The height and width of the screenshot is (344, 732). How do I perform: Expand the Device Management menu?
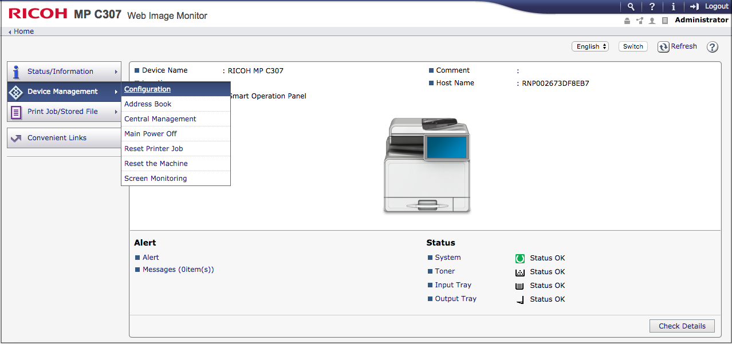click(64, 92)
